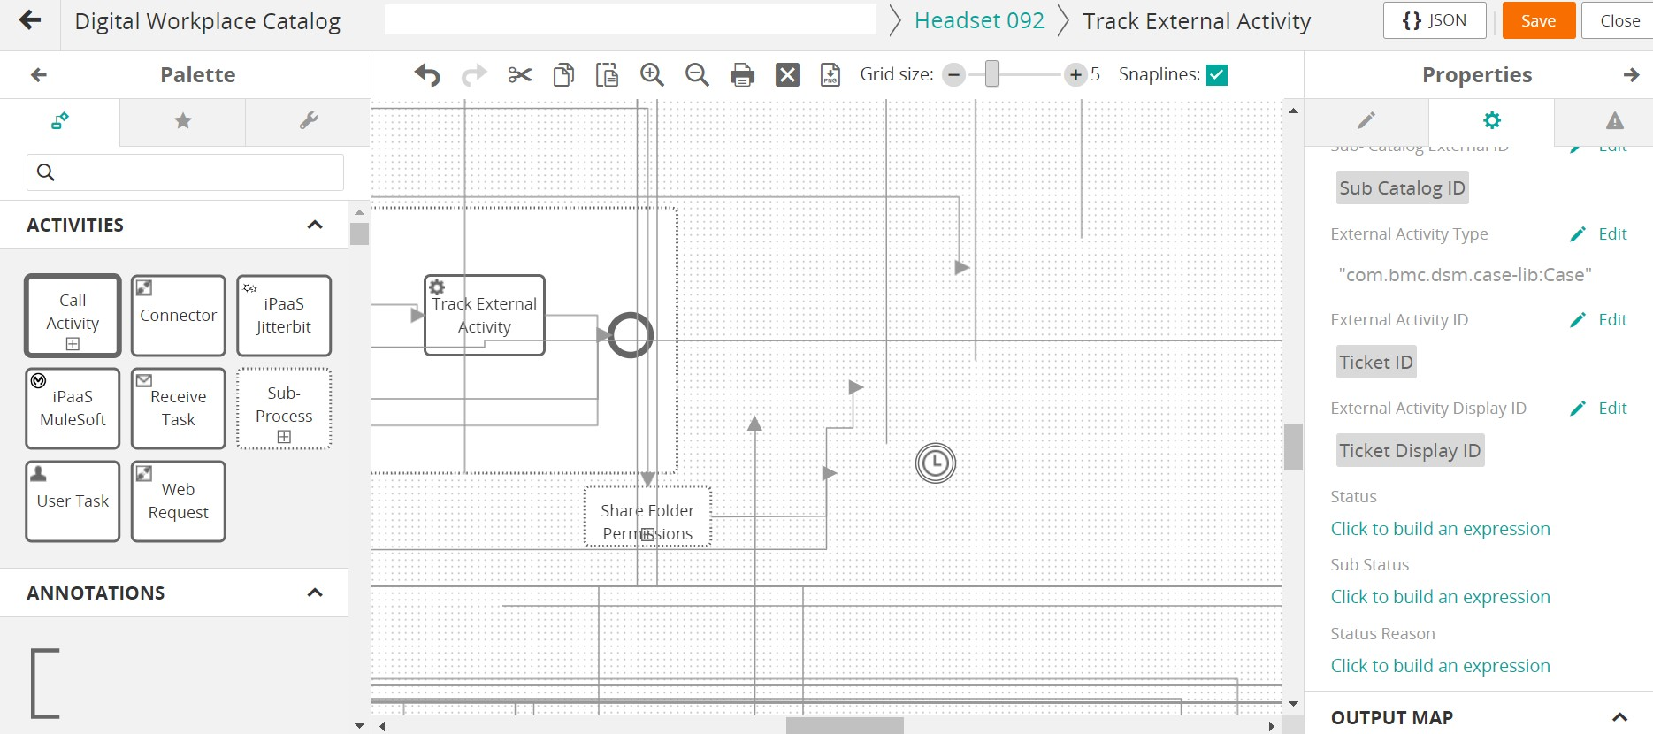The height and width of the screenshot is (734, 1653).
Task: Select the end event circle on canvas
Action: (x=631, y=335)
